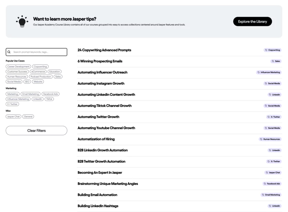Viewport: 288px width, 212px height.
Task: Click Human Resources tag on Hiring row
Action: click(270, 139)
